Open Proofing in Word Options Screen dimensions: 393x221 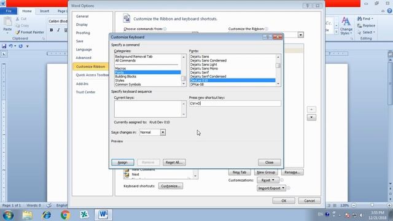pos(83,33)
